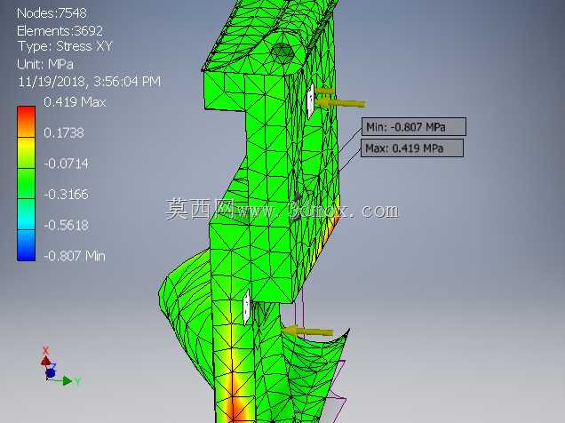Image resolution: width=565 pixels, height=423 pixels.
Task: Select the '0.419 Max' legend value
Action: click(75, 102)
